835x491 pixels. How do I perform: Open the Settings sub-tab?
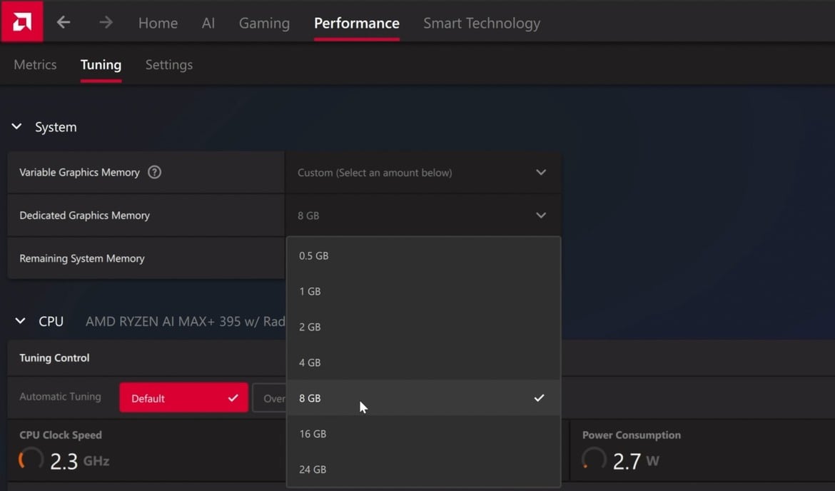coord(169,64)
